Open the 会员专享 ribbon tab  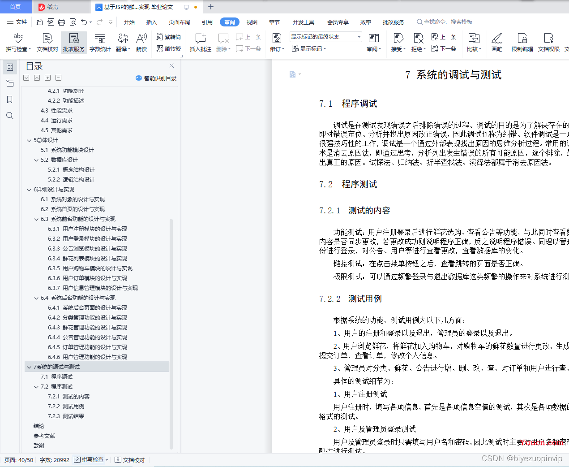pos(338,22)
